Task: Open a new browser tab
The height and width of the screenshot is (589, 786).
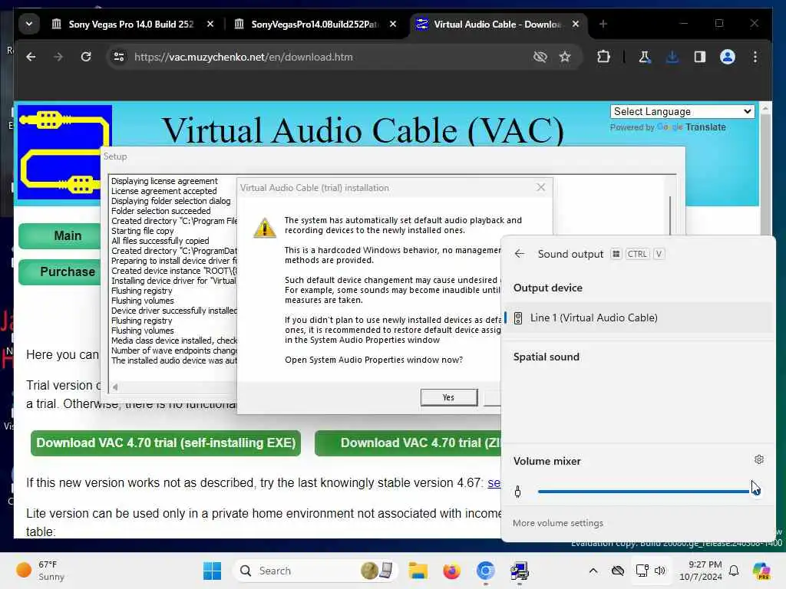Action: coord(603,24)
